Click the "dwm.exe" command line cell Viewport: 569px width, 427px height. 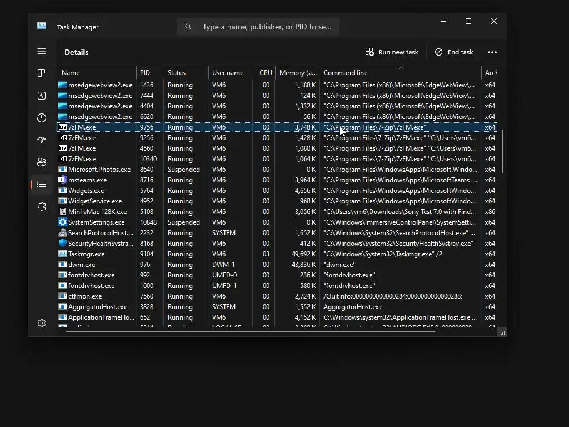point(340,264)
